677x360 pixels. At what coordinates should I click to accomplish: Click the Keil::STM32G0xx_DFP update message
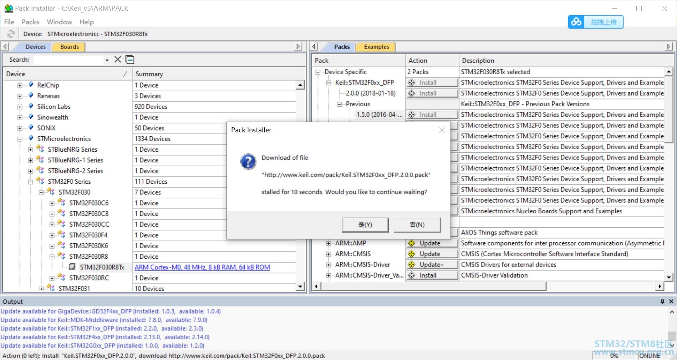pyautogui.click(x=102, y=346)
